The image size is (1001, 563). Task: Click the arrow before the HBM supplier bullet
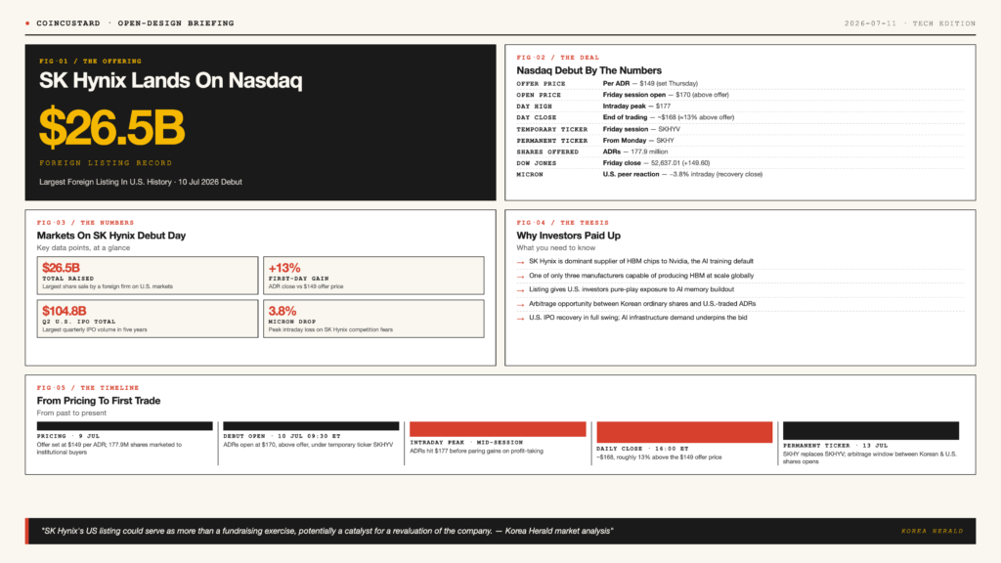(520, 262)
